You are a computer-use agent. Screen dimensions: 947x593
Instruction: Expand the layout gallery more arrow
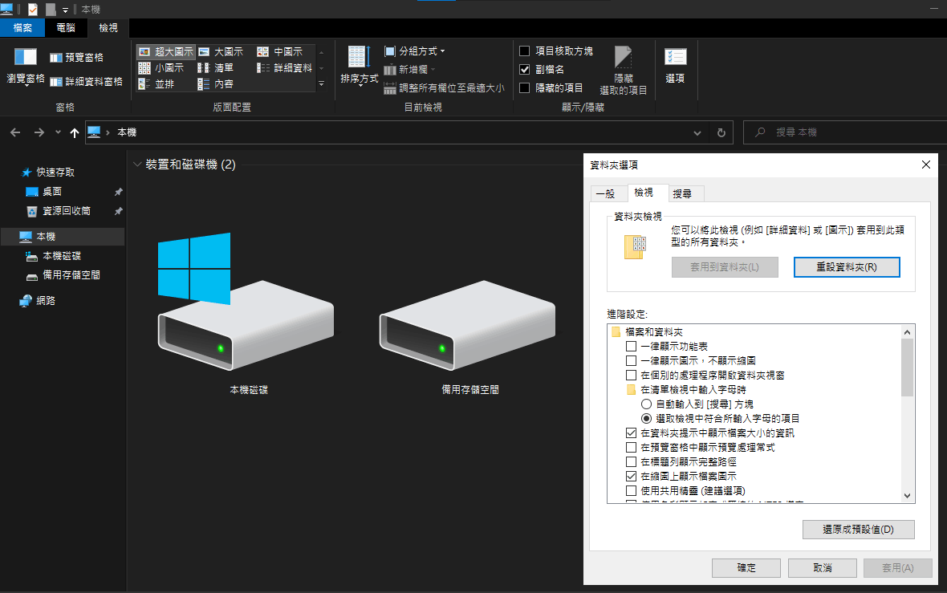[x=321, y=84]
